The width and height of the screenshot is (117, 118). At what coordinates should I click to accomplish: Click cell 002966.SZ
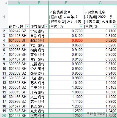19,101
